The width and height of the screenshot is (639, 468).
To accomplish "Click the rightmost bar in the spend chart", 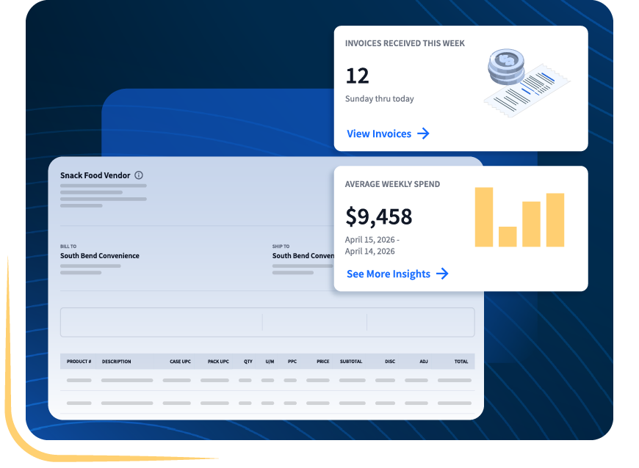I will tap(555, 219).
